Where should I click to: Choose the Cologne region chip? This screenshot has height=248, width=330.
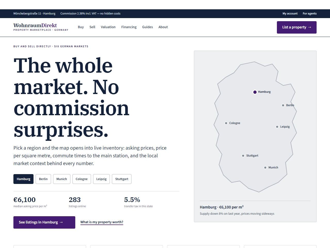(x=82, y=179)
